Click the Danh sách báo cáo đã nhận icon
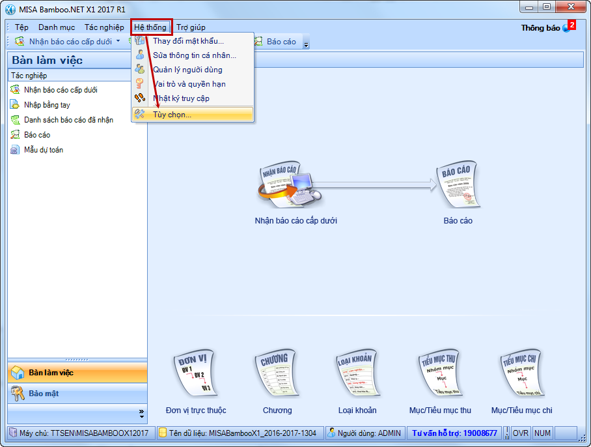This screenshot has height=447, width=591. 15,120
